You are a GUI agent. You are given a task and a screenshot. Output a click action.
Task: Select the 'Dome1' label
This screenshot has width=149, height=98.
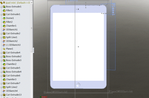(x=10, y=18)
